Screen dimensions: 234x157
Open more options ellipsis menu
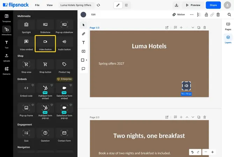(x=192, y=14)
